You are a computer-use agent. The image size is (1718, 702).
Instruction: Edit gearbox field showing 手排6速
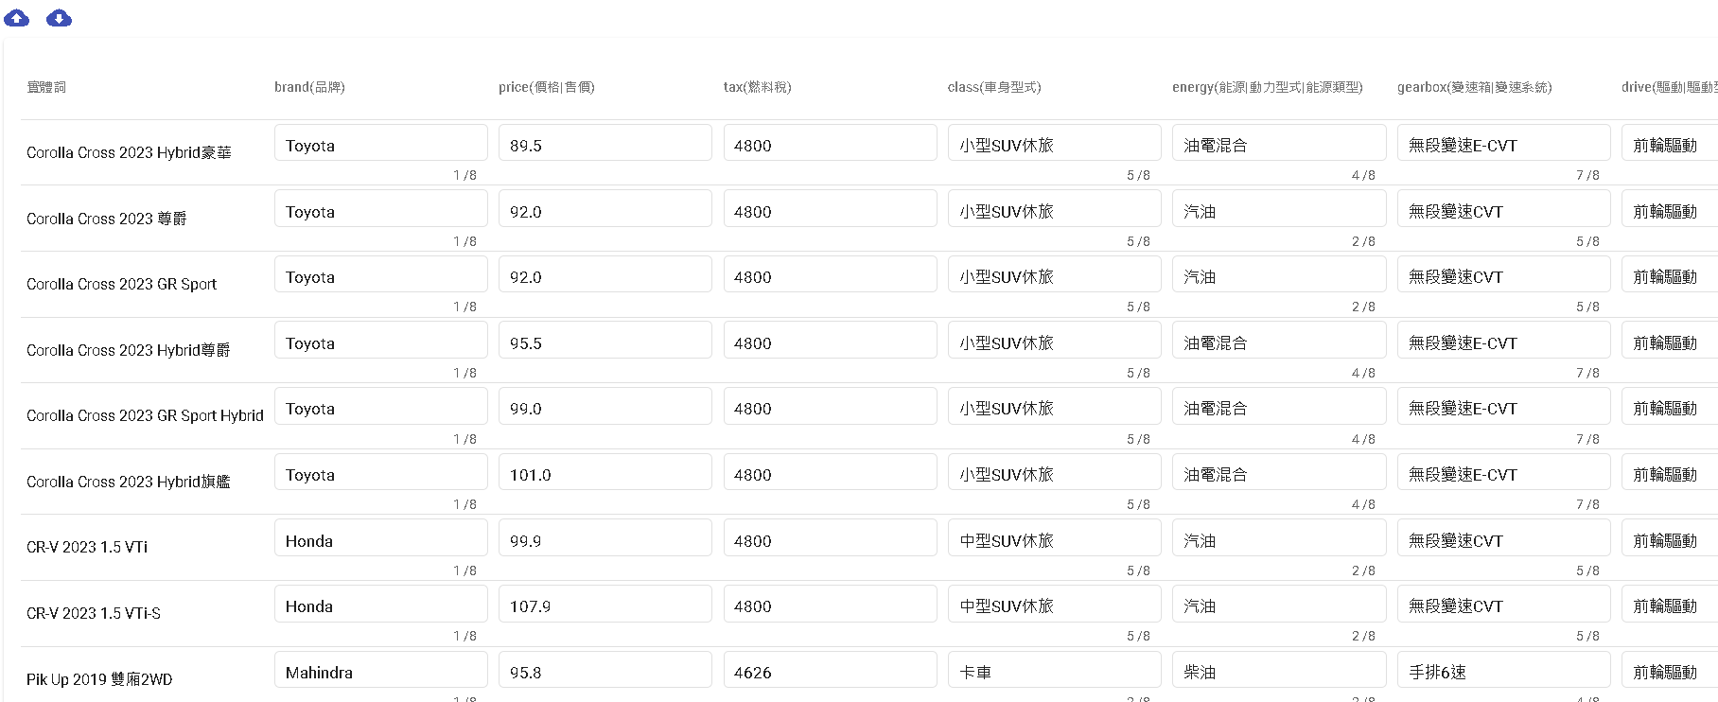[1504, 669]
